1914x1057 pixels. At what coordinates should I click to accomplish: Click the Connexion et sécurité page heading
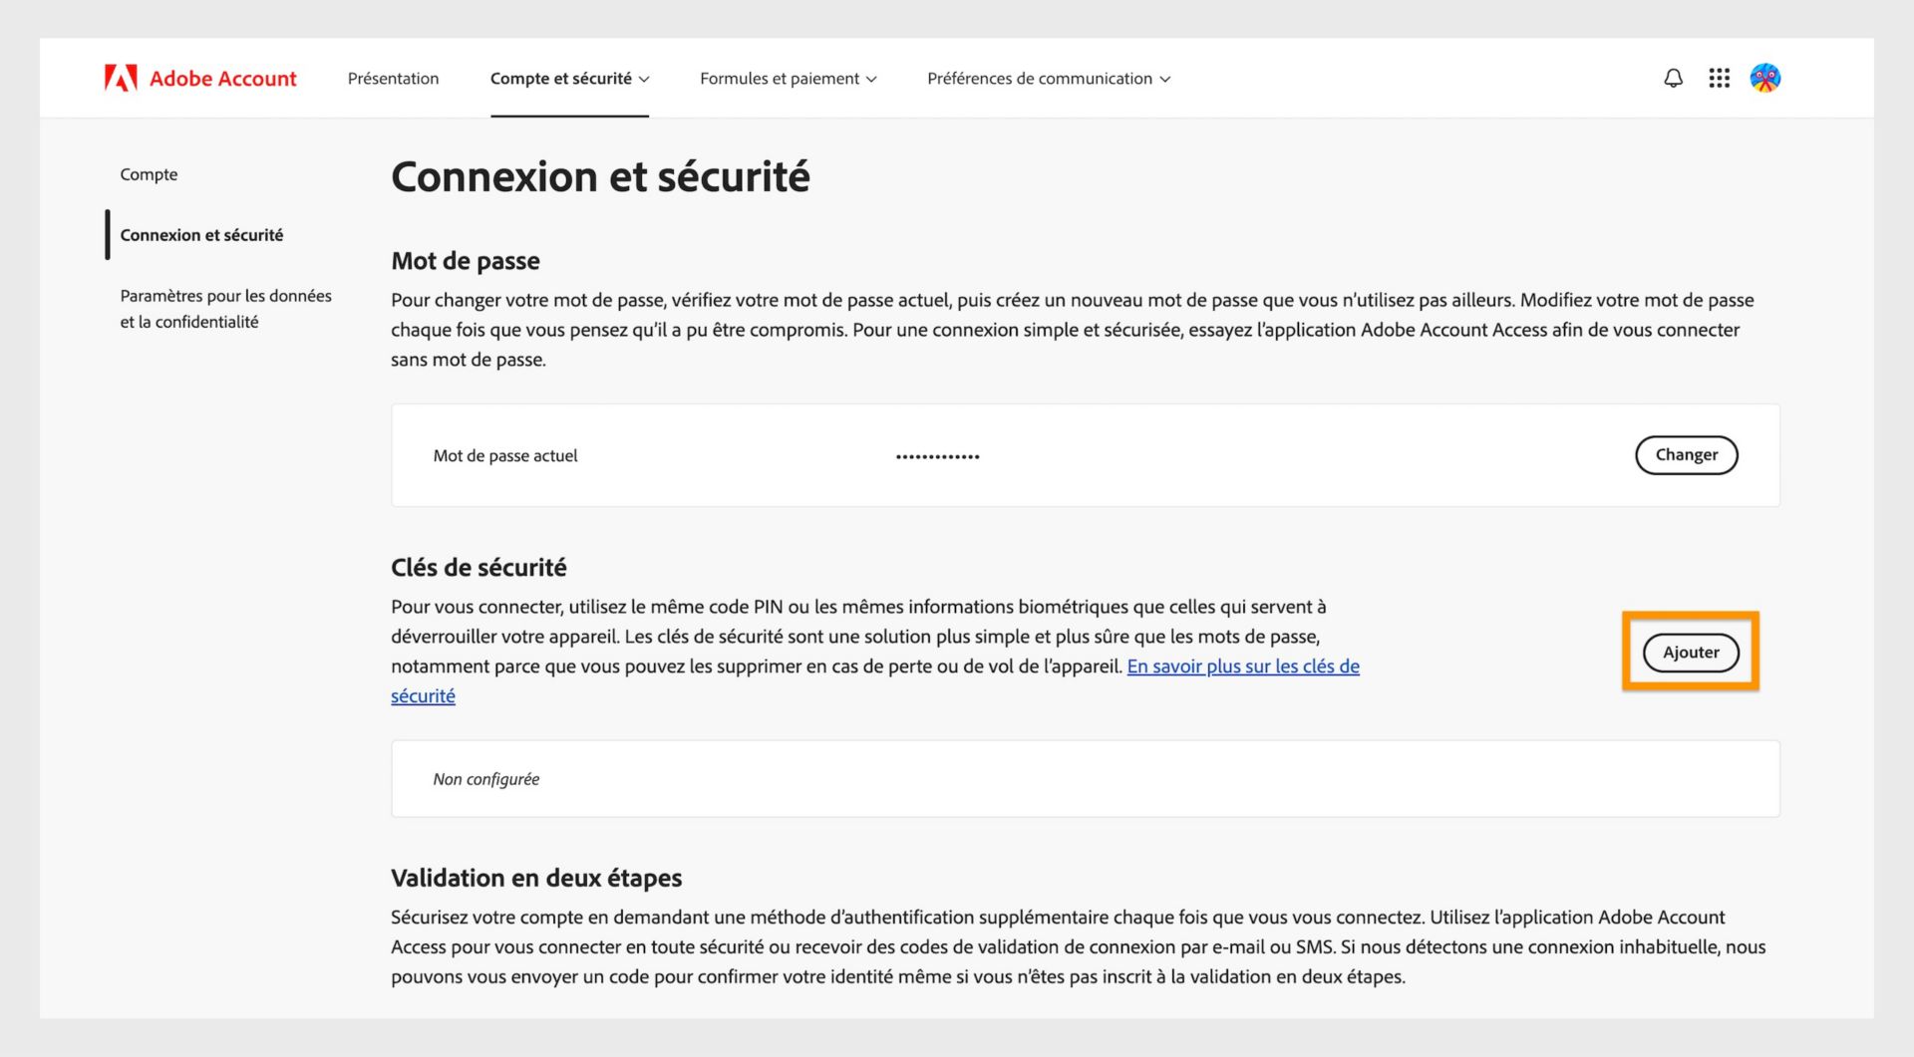click(600, 176)
